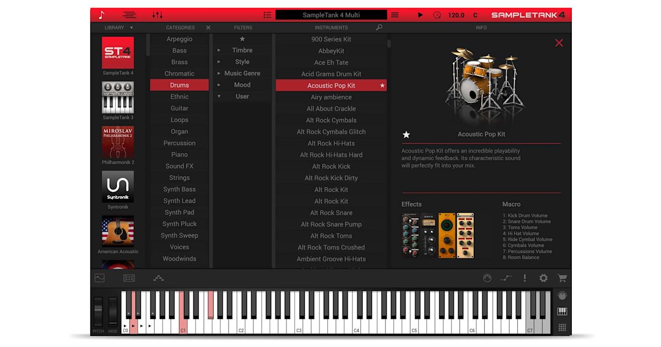661x347 pixels.
Task: Open the mixer faders view
Action: [x=157, y=15]
